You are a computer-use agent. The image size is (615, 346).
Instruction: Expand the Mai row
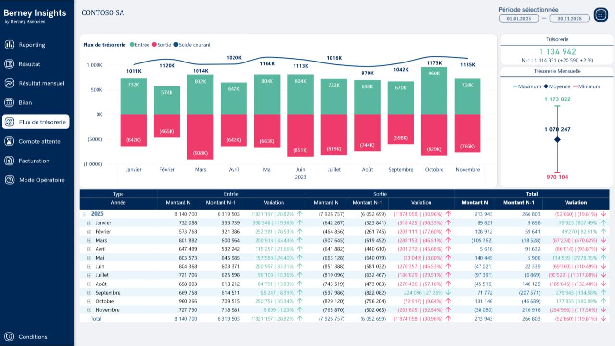[89, 258]
